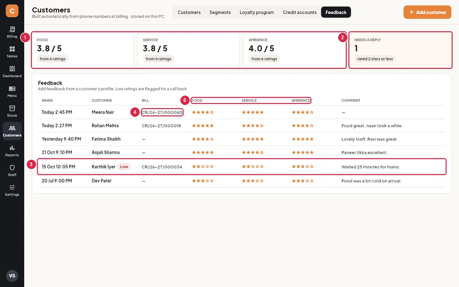Click the 'Today 2:45 PM' timestamp
Screen dimensions: 459x287
57,112
